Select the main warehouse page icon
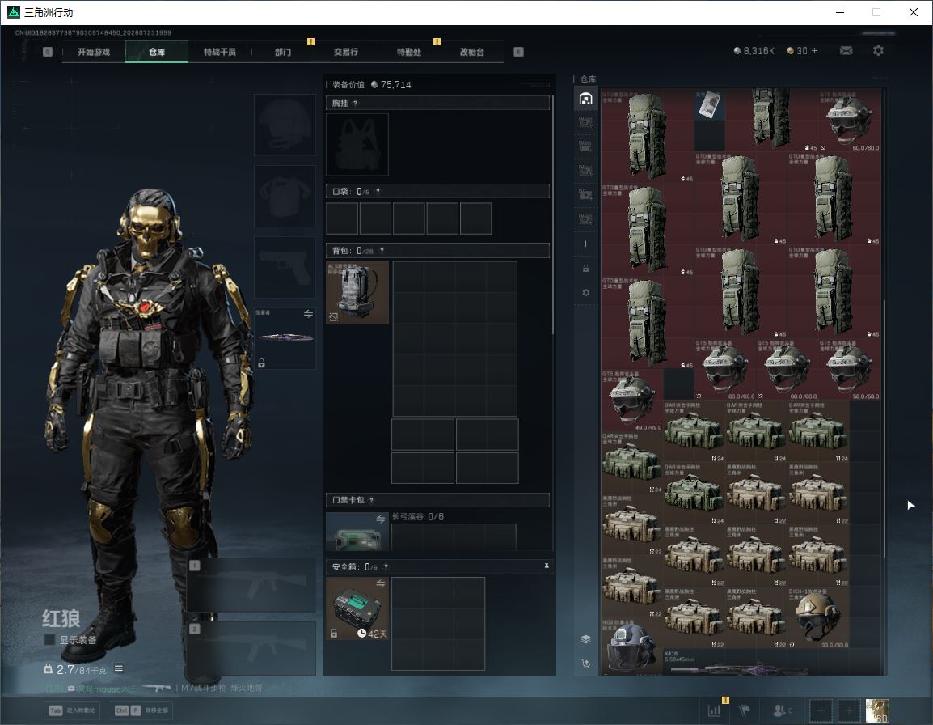This screenshot has width=933, height=725. (x=585, y=98)
